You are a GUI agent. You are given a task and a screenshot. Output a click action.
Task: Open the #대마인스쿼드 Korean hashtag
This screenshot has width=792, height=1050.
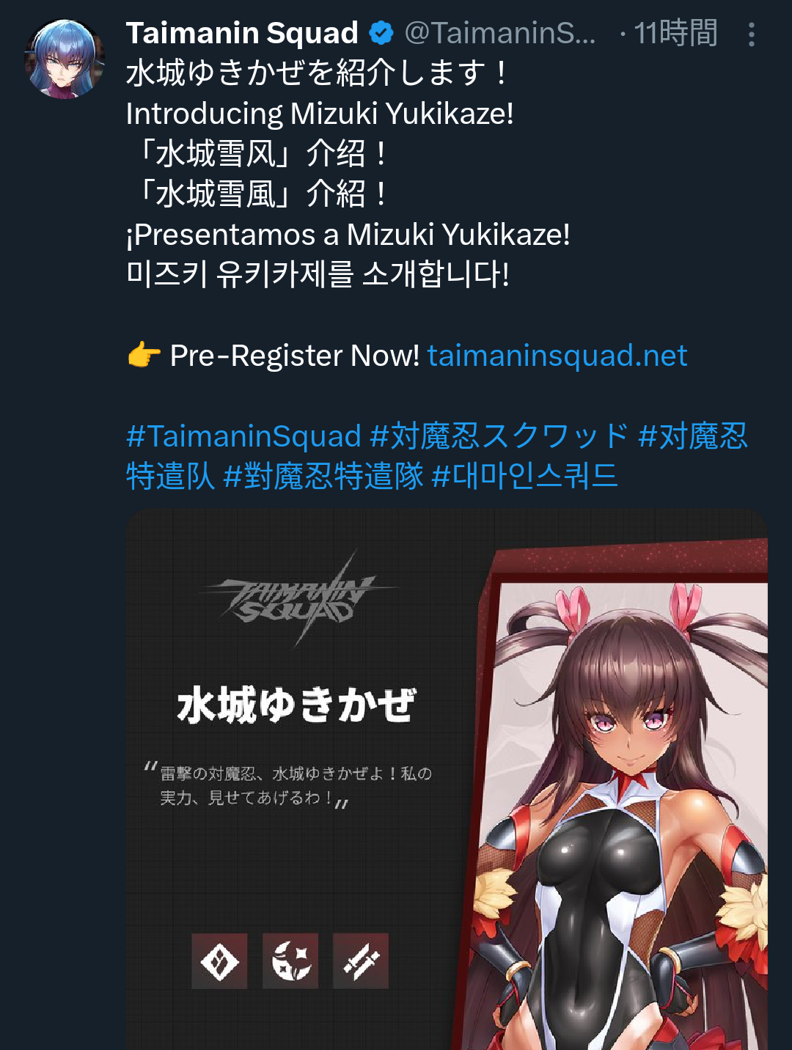click(525, 476)
